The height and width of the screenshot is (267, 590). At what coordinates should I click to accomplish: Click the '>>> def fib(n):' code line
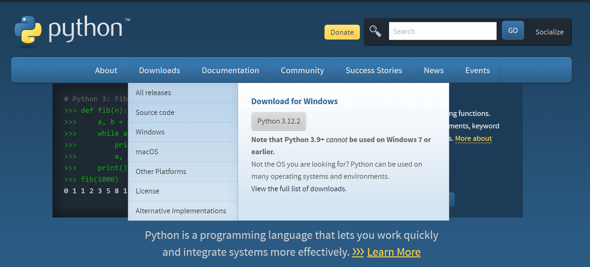tap(96, 110)
